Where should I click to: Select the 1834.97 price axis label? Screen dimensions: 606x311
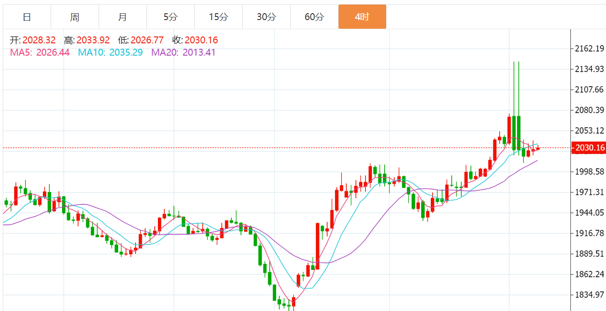point(590,295)
